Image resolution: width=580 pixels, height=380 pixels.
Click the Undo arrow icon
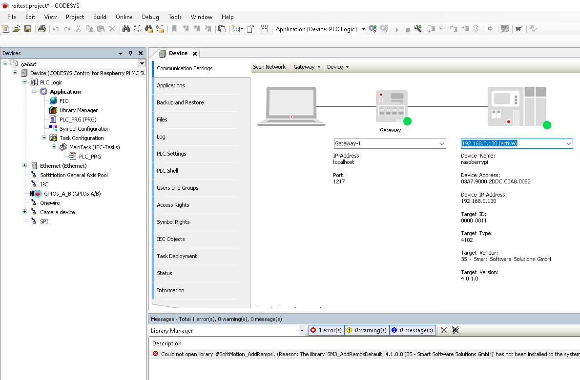[56, 29]
